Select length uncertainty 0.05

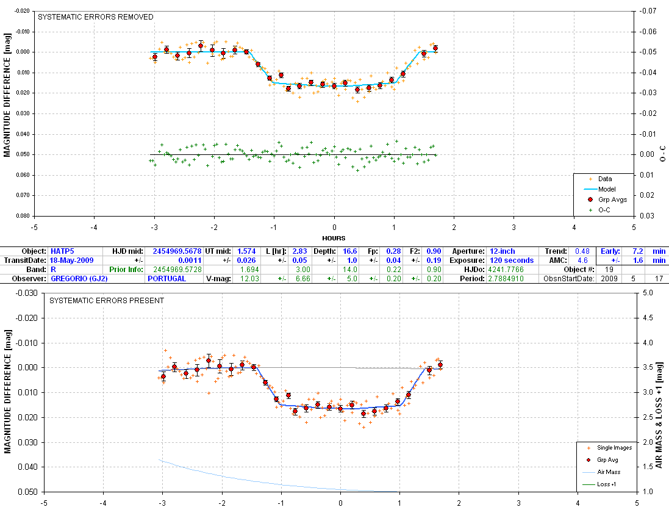click(x=299, y=260)
